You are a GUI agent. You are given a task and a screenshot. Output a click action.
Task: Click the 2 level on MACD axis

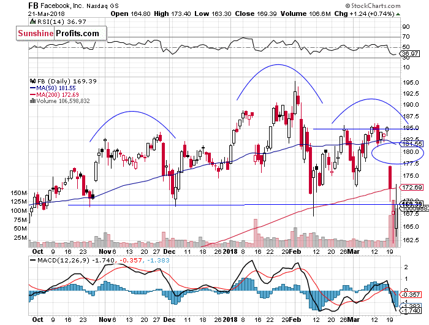click(x=406, y=267)
